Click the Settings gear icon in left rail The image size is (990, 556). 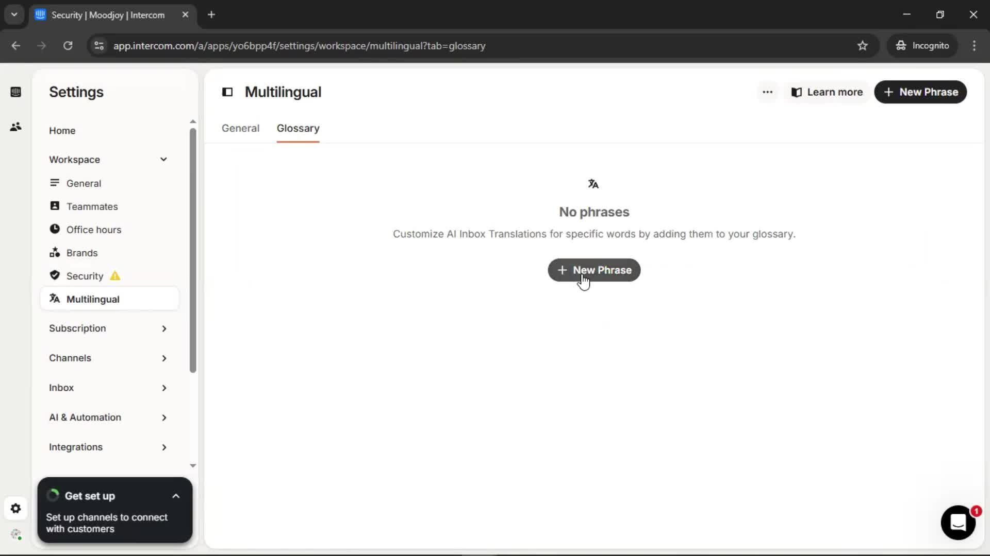15,509
